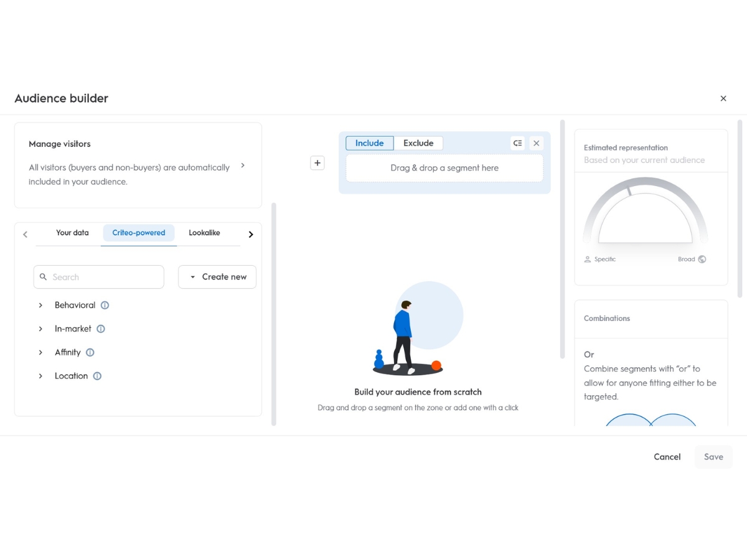The height and width of the screenshot is (560, 747).
Task: Open the Create new dropdown
Action: [217, 277]
